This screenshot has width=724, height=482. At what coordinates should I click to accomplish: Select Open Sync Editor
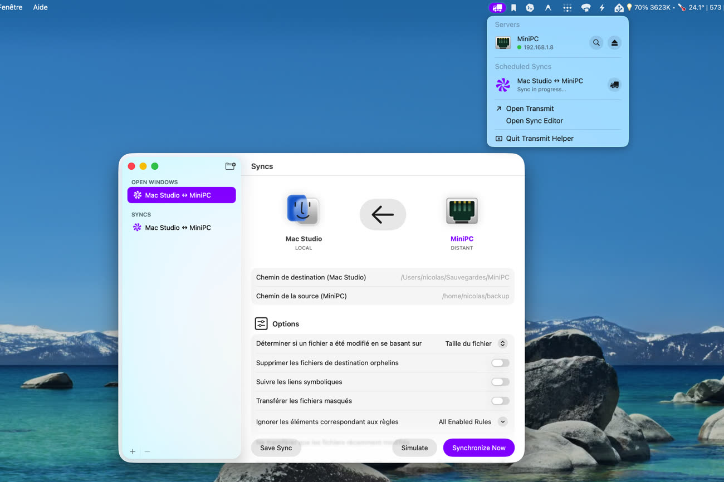coord(534,121)
